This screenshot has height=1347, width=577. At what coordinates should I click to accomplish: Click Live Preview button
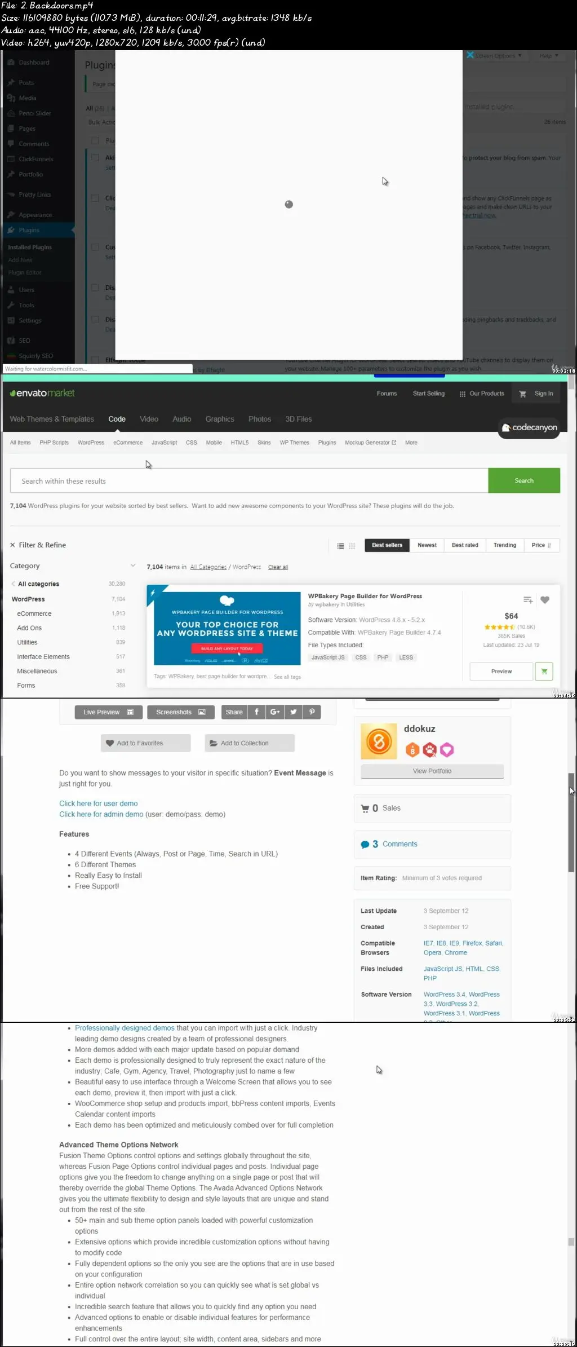click(108, 712)
